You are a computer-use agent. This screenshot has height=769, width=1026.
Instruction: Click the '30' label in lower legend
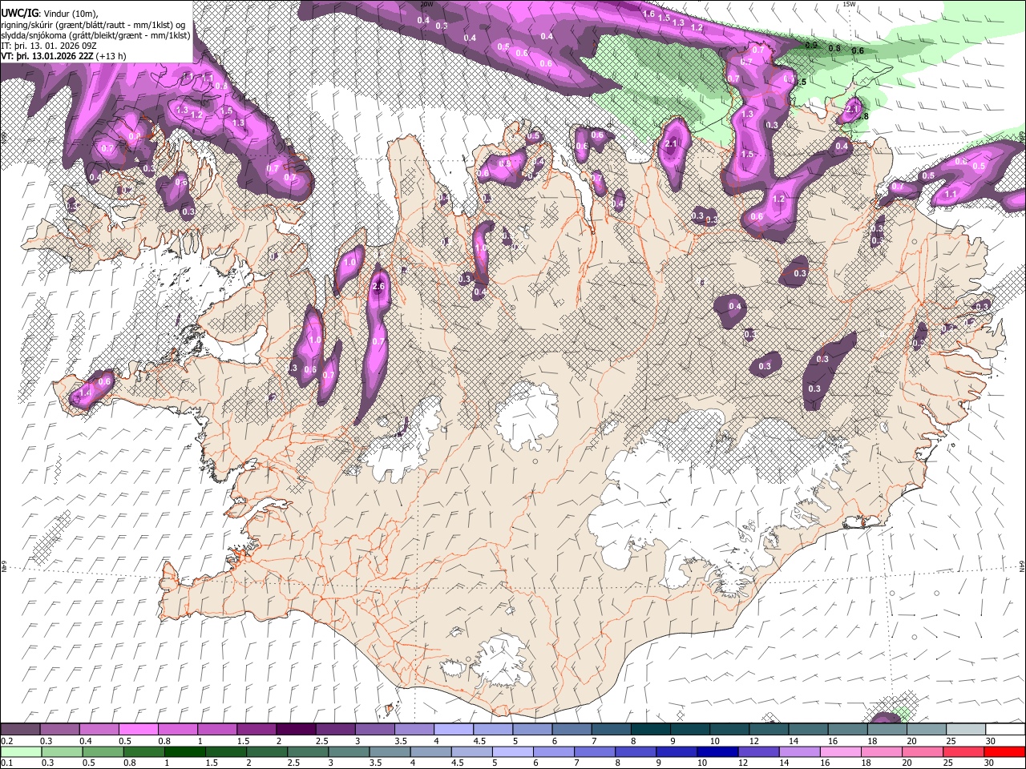[989, 763]
